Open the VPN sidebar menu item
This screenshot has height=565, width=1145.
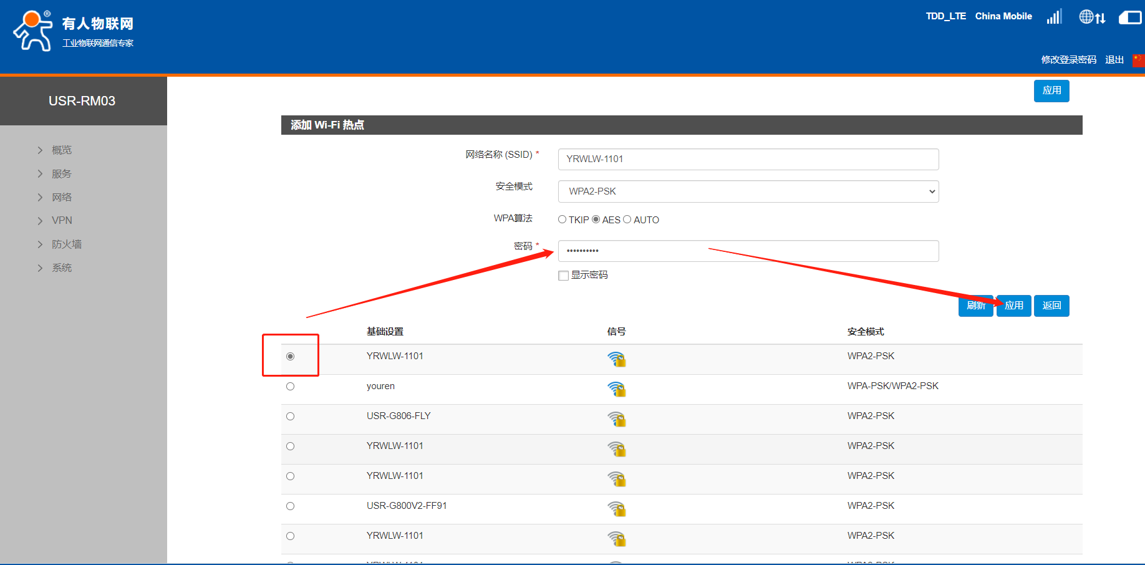[x=62, y=221]
